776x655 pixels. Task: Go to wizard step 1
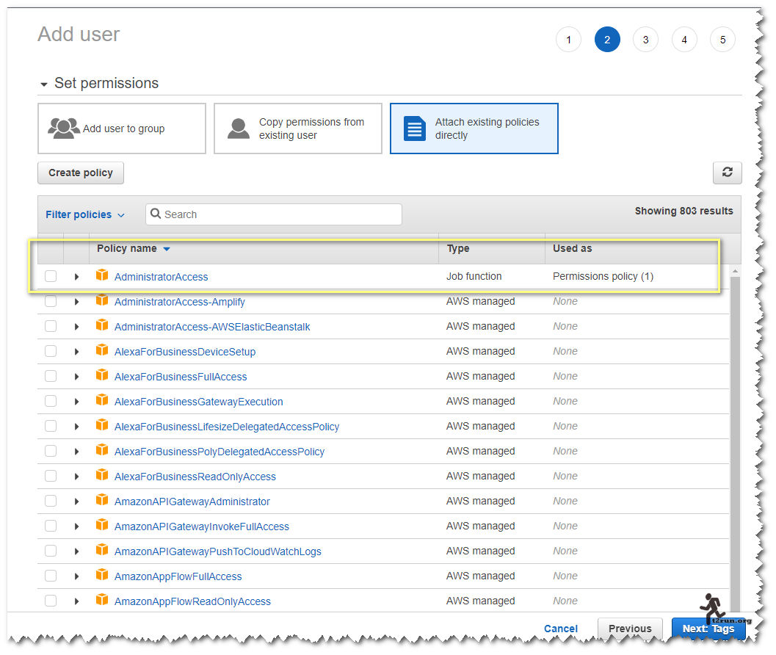568,40
